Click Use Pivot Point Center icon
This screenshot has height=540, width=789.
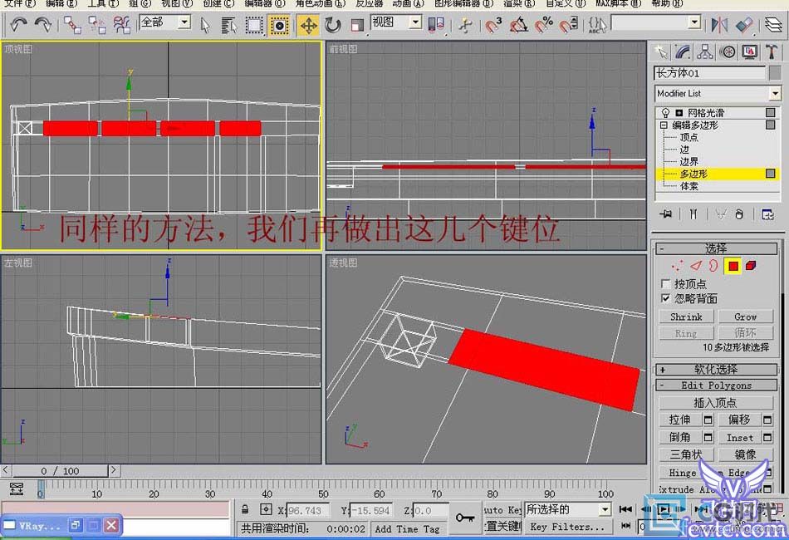click(436, 25)
